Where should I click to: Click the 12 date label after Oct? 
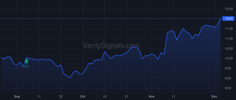tap(105, 97)
